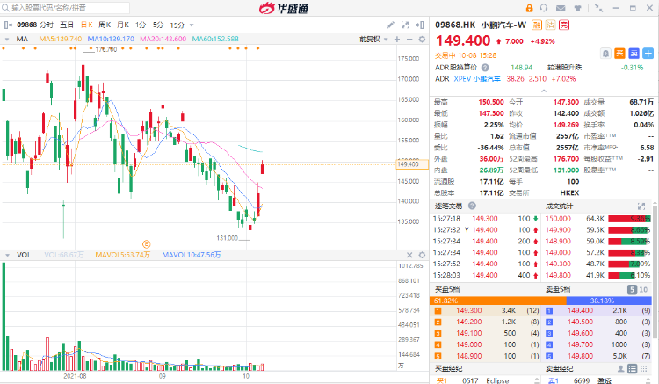Open customer service headset icon

544,8
